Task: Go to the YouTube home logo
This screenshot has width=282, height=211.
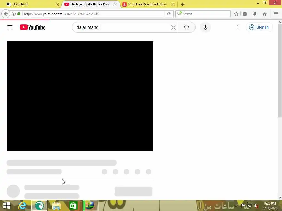Action: point(32,27)
